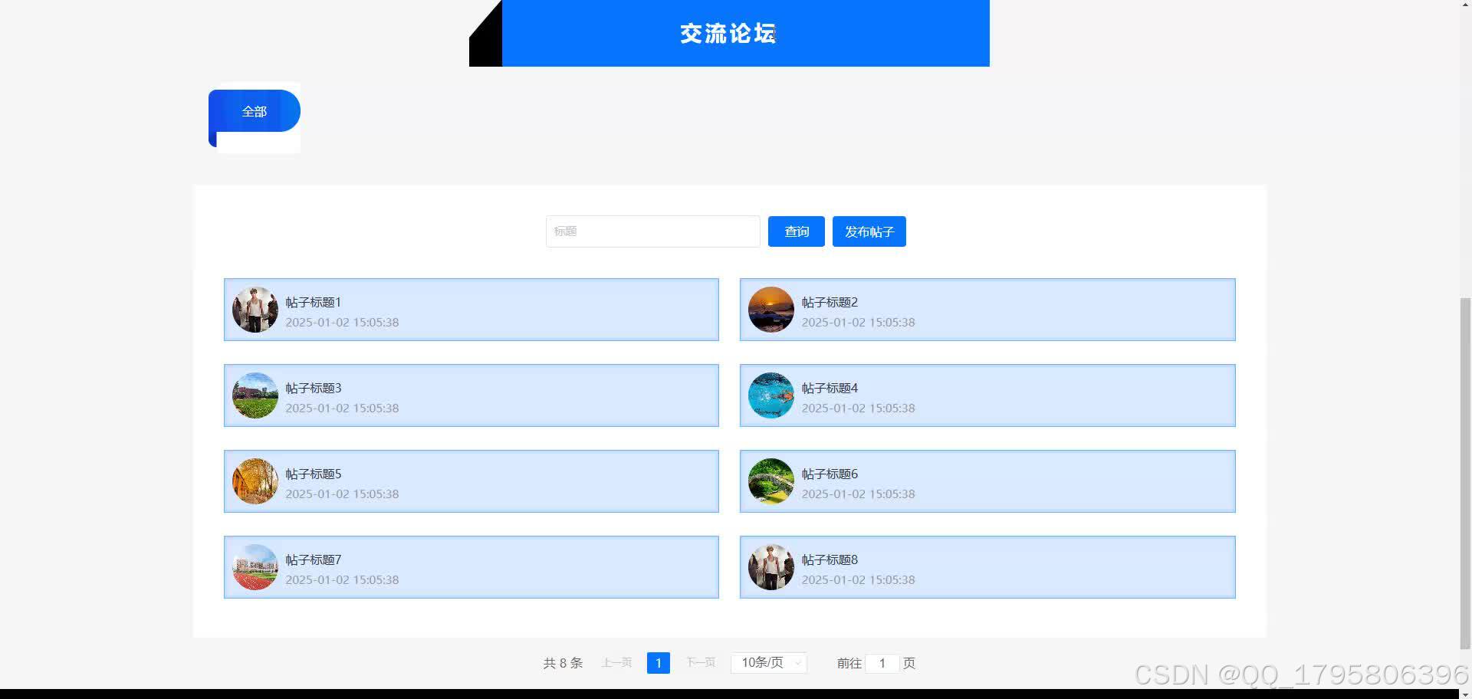The height and width of the screenshot is (699, 1472).
Task: Open avatar of 帖子标题5 post
Action: pos(255,481)
